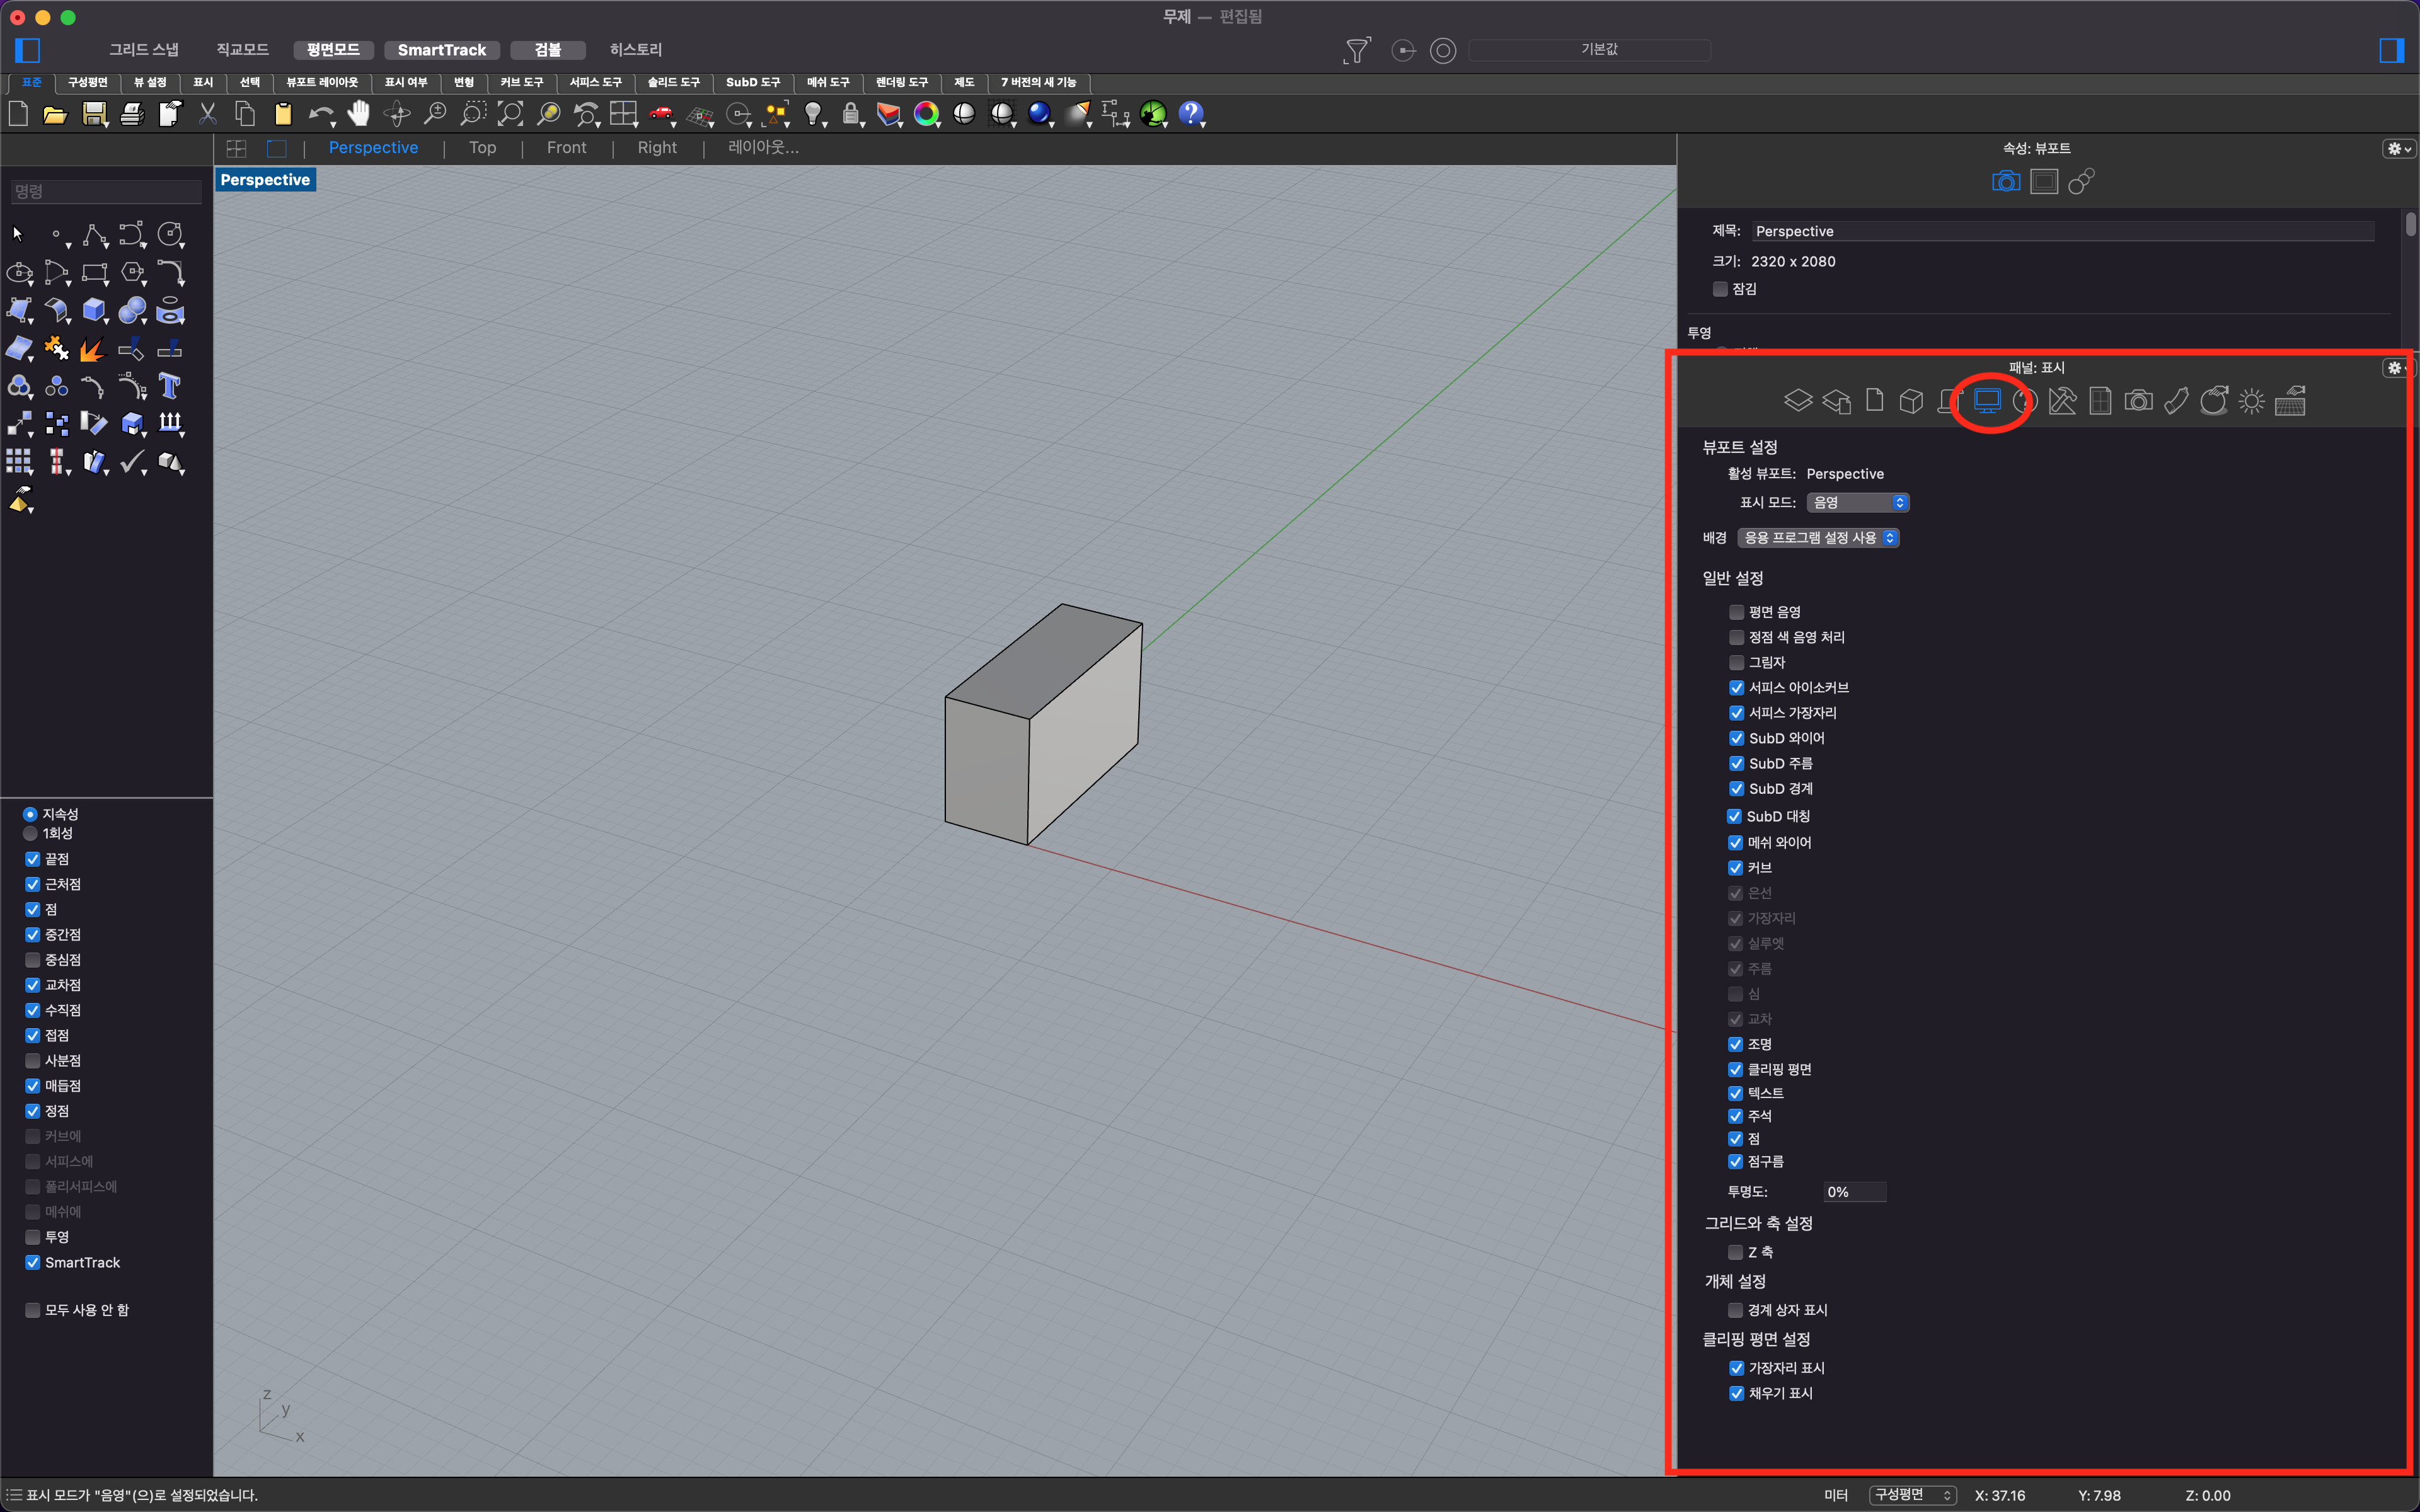Click the 히스토리 button
This screenshot has height=1512, width=2420.
click(636, 49)
